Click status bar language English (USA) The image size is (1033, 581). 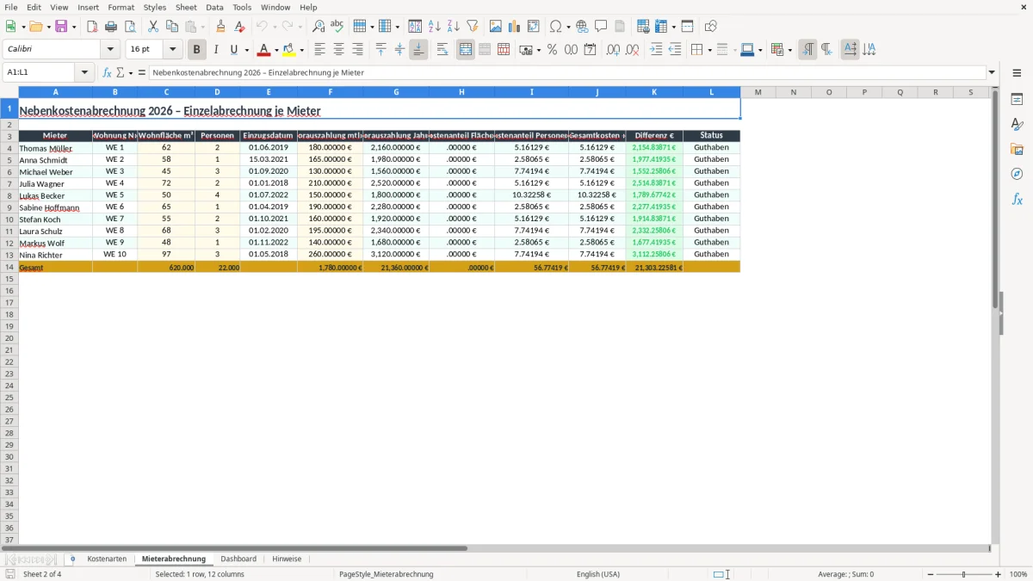598,574
